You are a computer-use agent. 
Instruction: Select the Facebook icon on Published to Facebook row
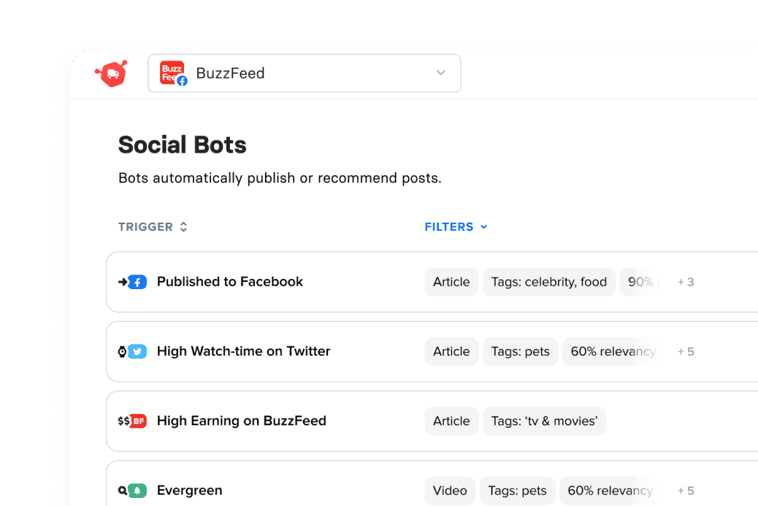click(x=137, y=281)
